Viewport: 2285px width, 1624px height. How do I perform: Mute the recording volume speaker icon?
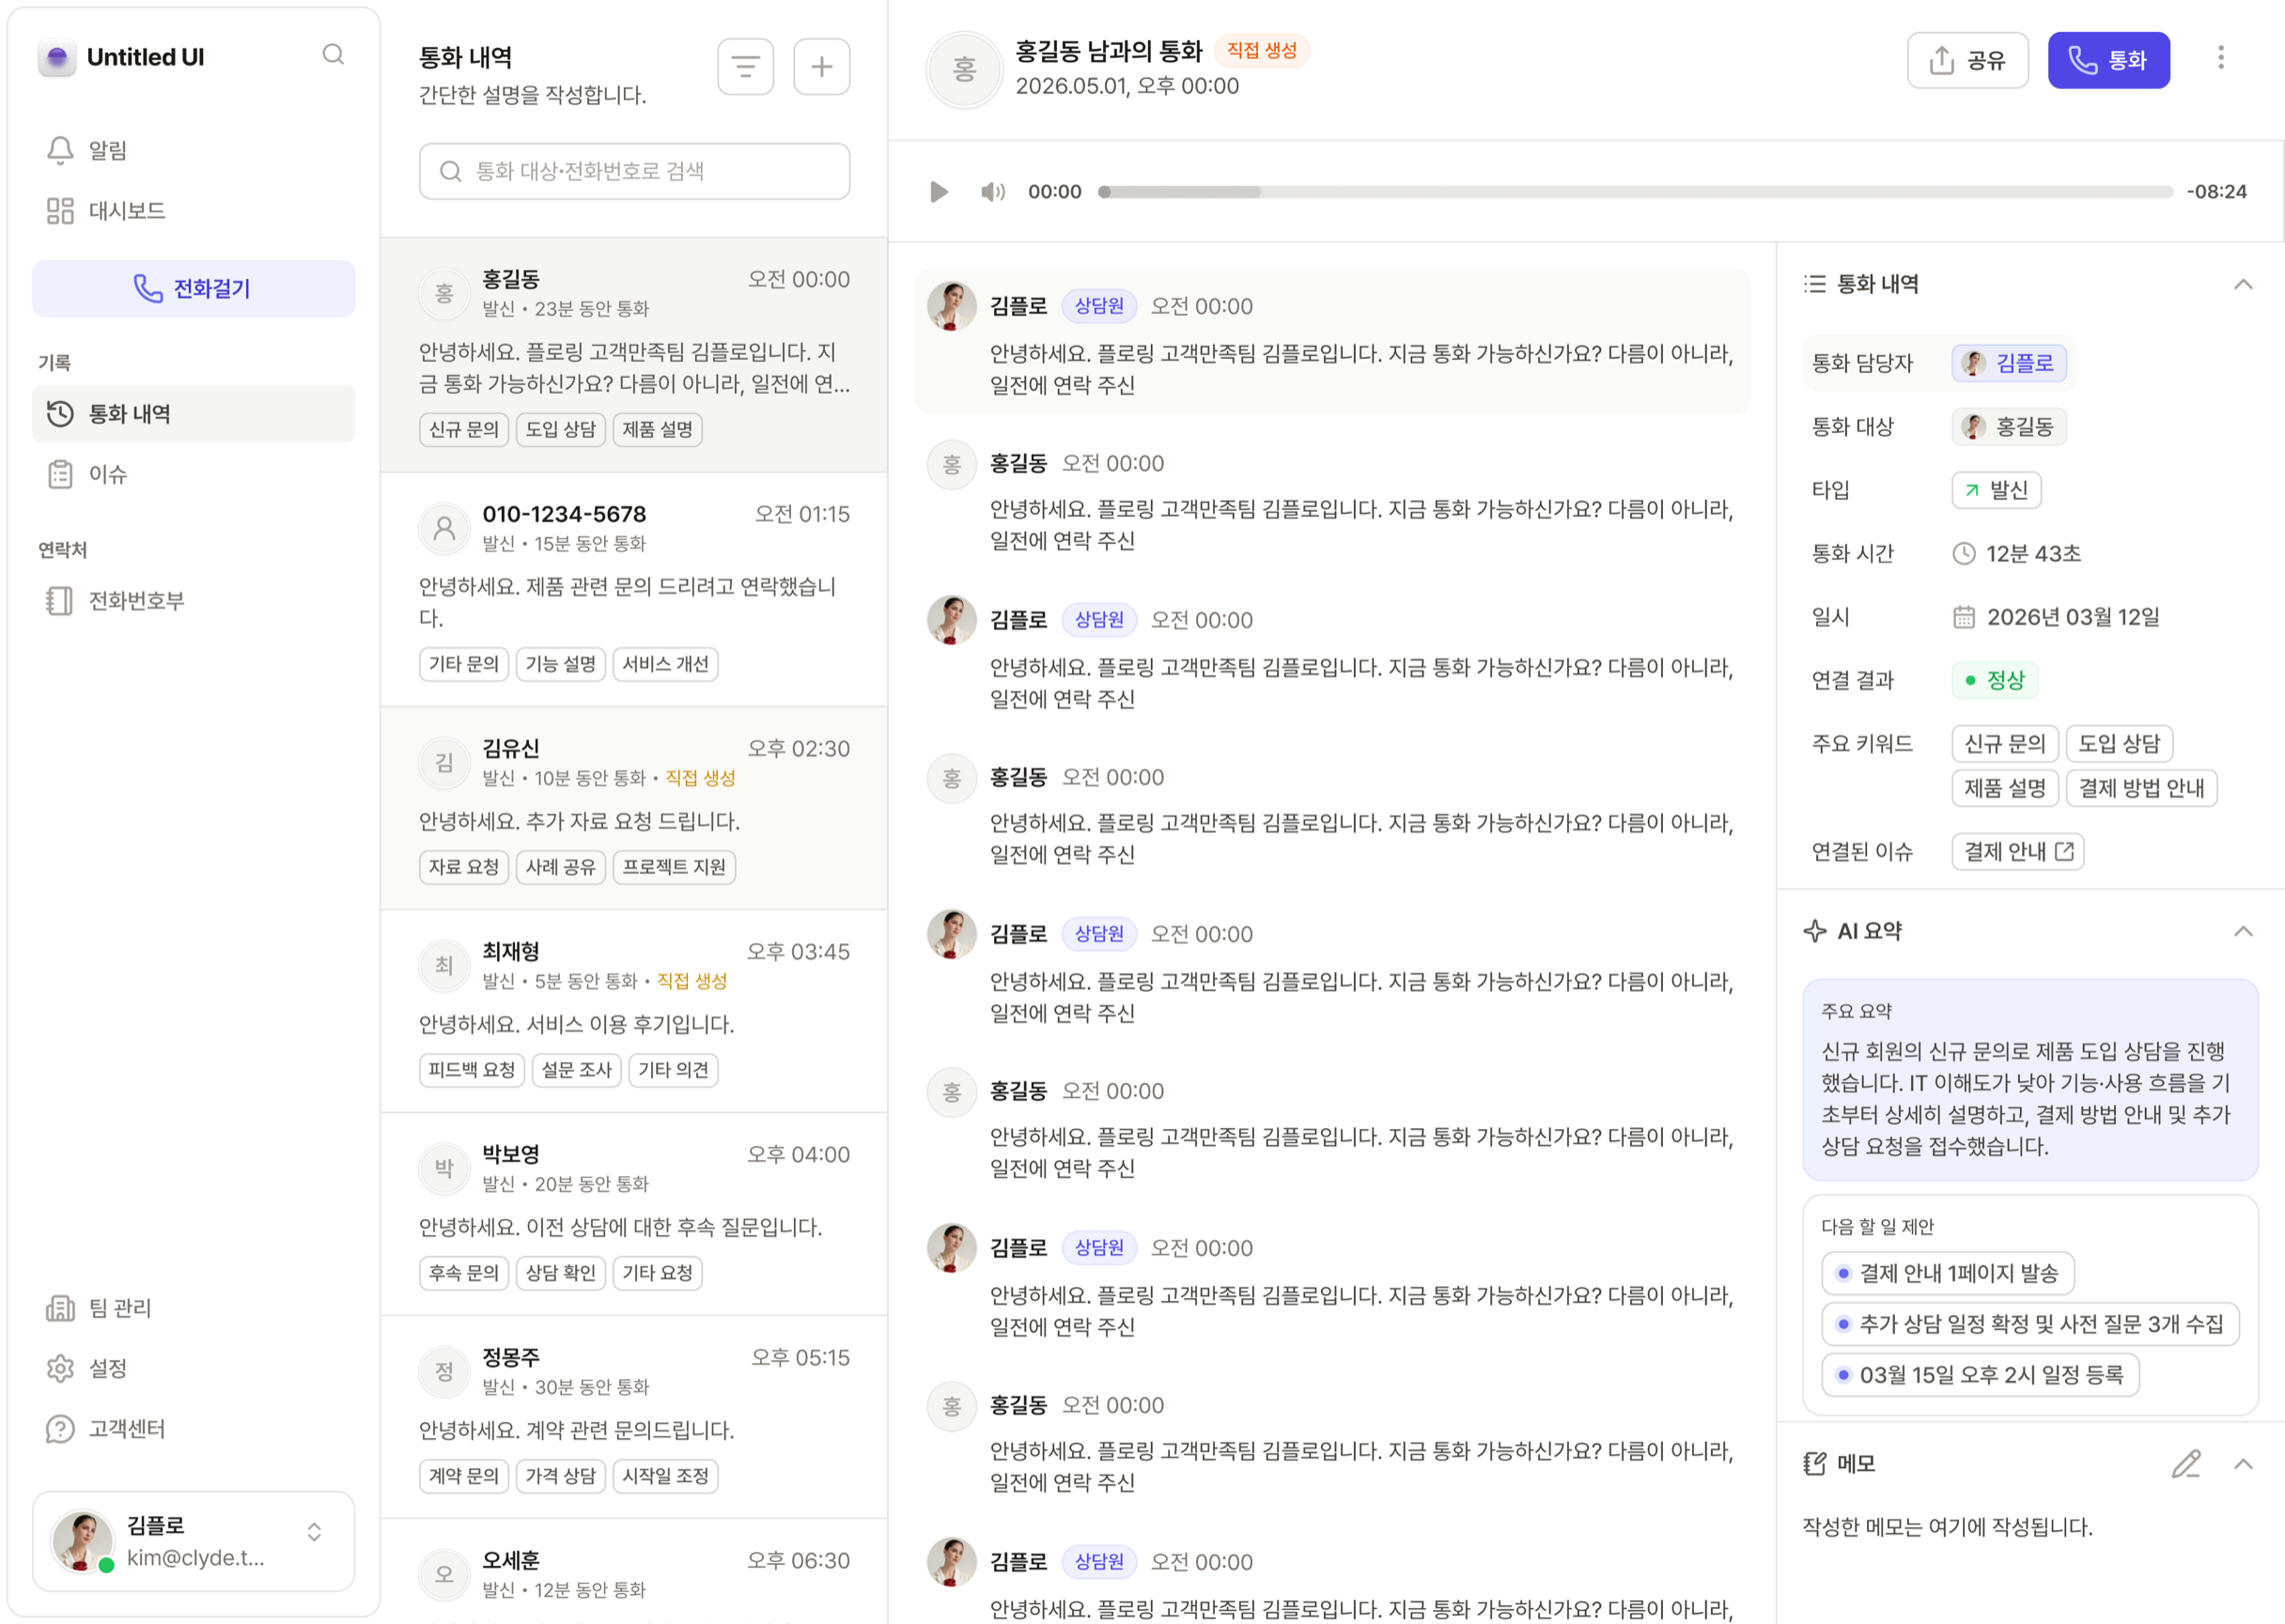(992, 191)
